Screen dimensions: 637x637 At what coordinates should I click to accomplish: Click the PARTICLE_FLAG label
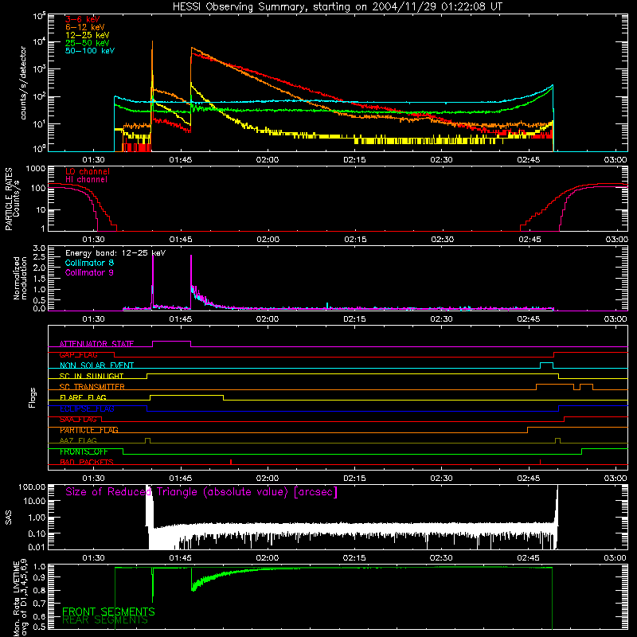pos(89,430)
